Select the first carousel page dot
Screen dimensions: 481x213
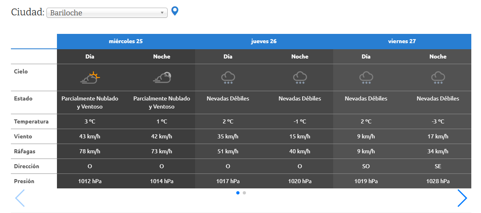tap(238, 193)
